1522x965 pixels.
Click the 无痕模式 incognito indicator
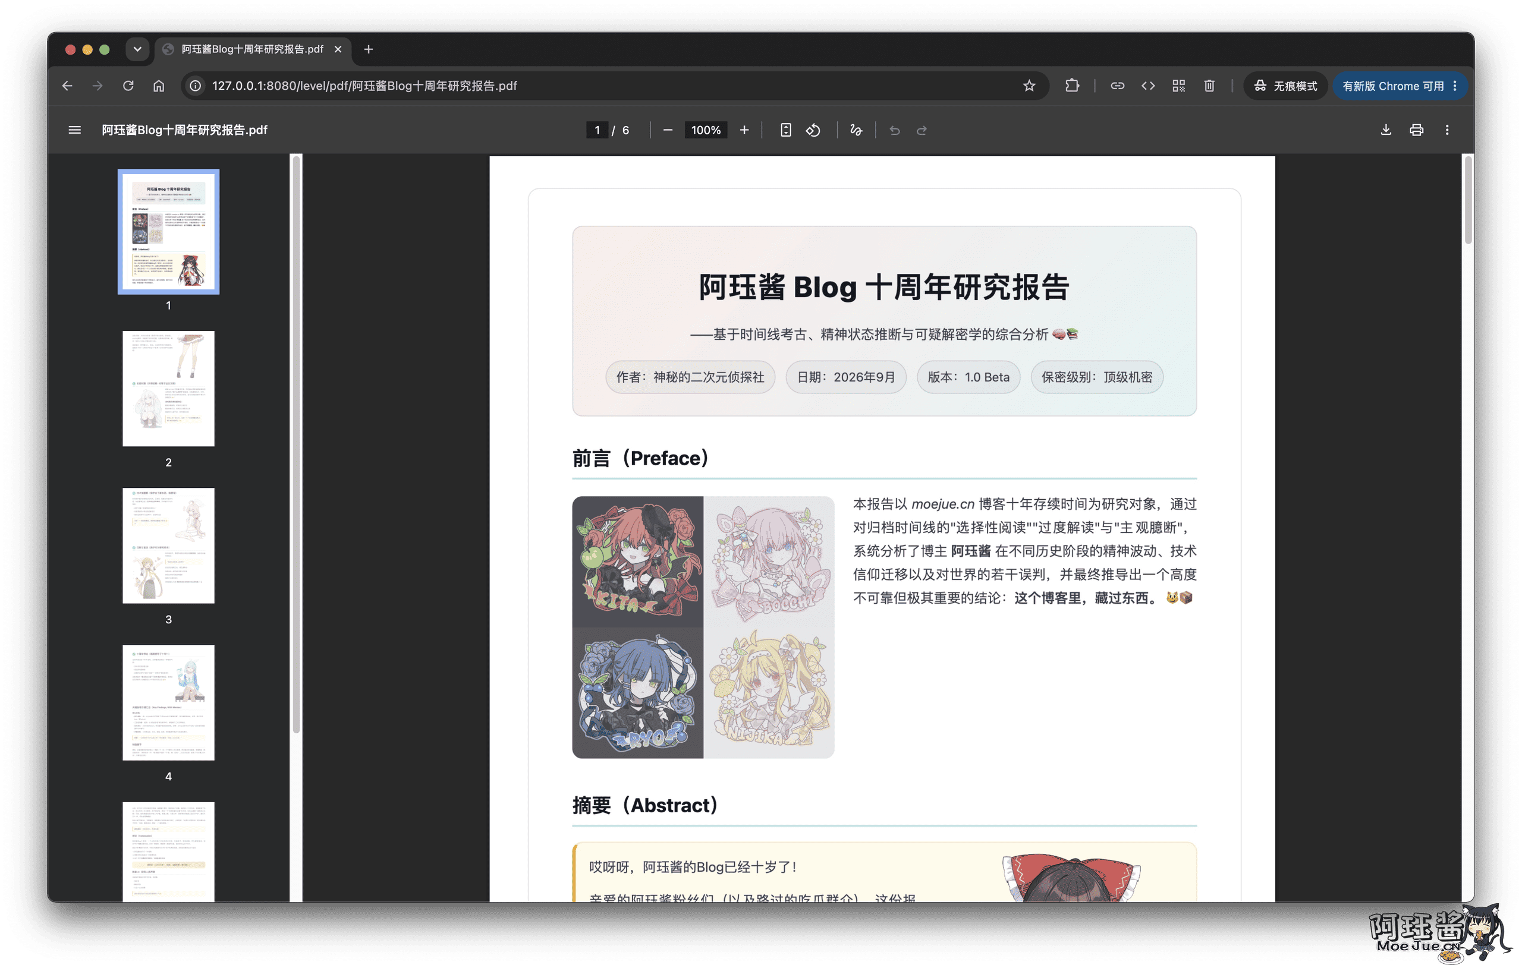click(x=1286, y=86)
